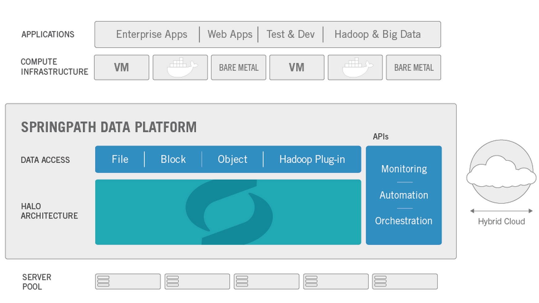Click the Springpath Data Platform title
Viewport: 539px width, 303px height.
coord(109,127)
